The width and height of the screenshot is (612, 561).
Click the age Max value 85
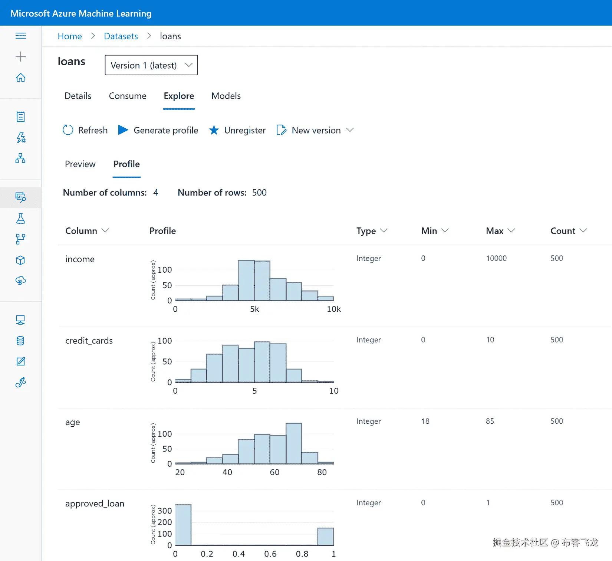(490, 421)
